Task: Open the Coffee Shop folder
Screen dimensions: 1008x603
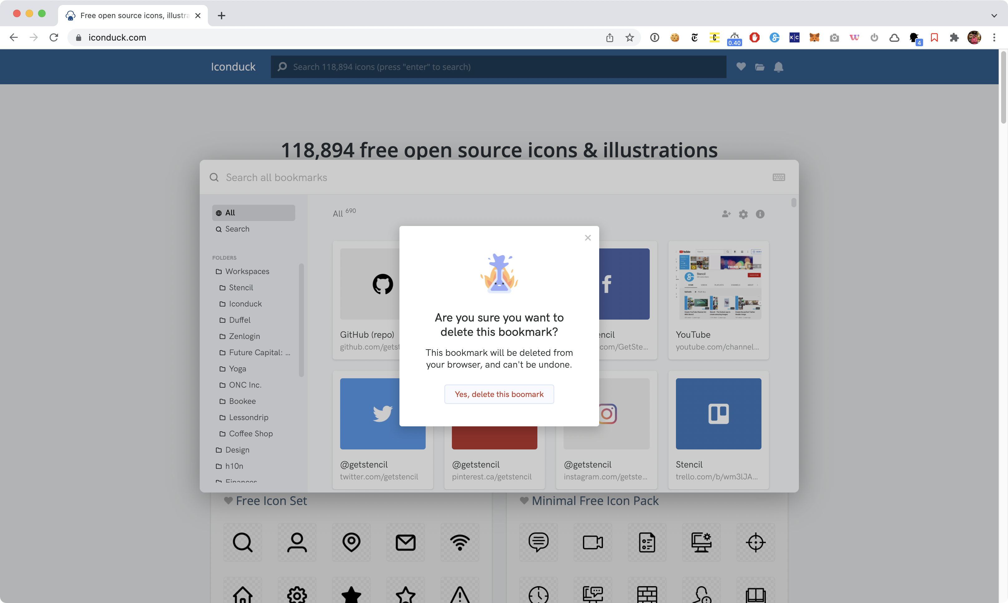Action: pos(250,434)
